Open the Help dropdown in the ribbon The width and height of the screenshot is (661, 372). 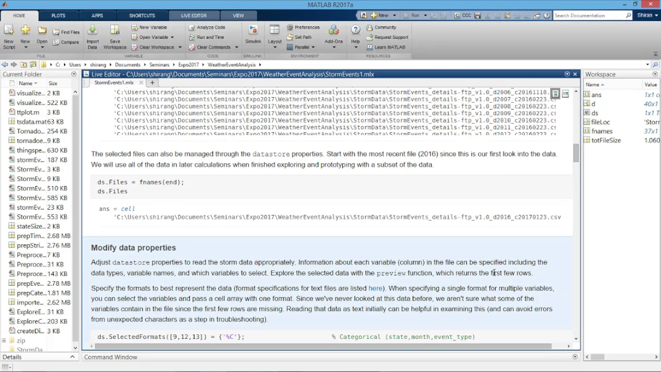pos(355,48)
